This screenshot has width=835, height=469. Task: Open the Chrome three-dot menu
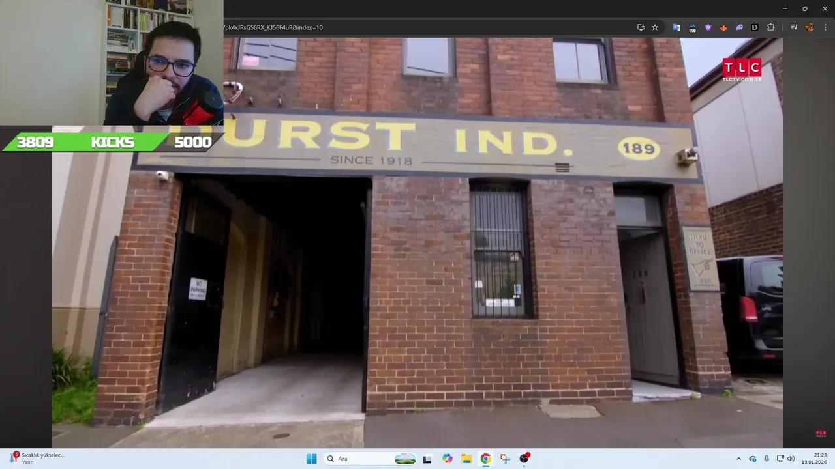[825, 27]
